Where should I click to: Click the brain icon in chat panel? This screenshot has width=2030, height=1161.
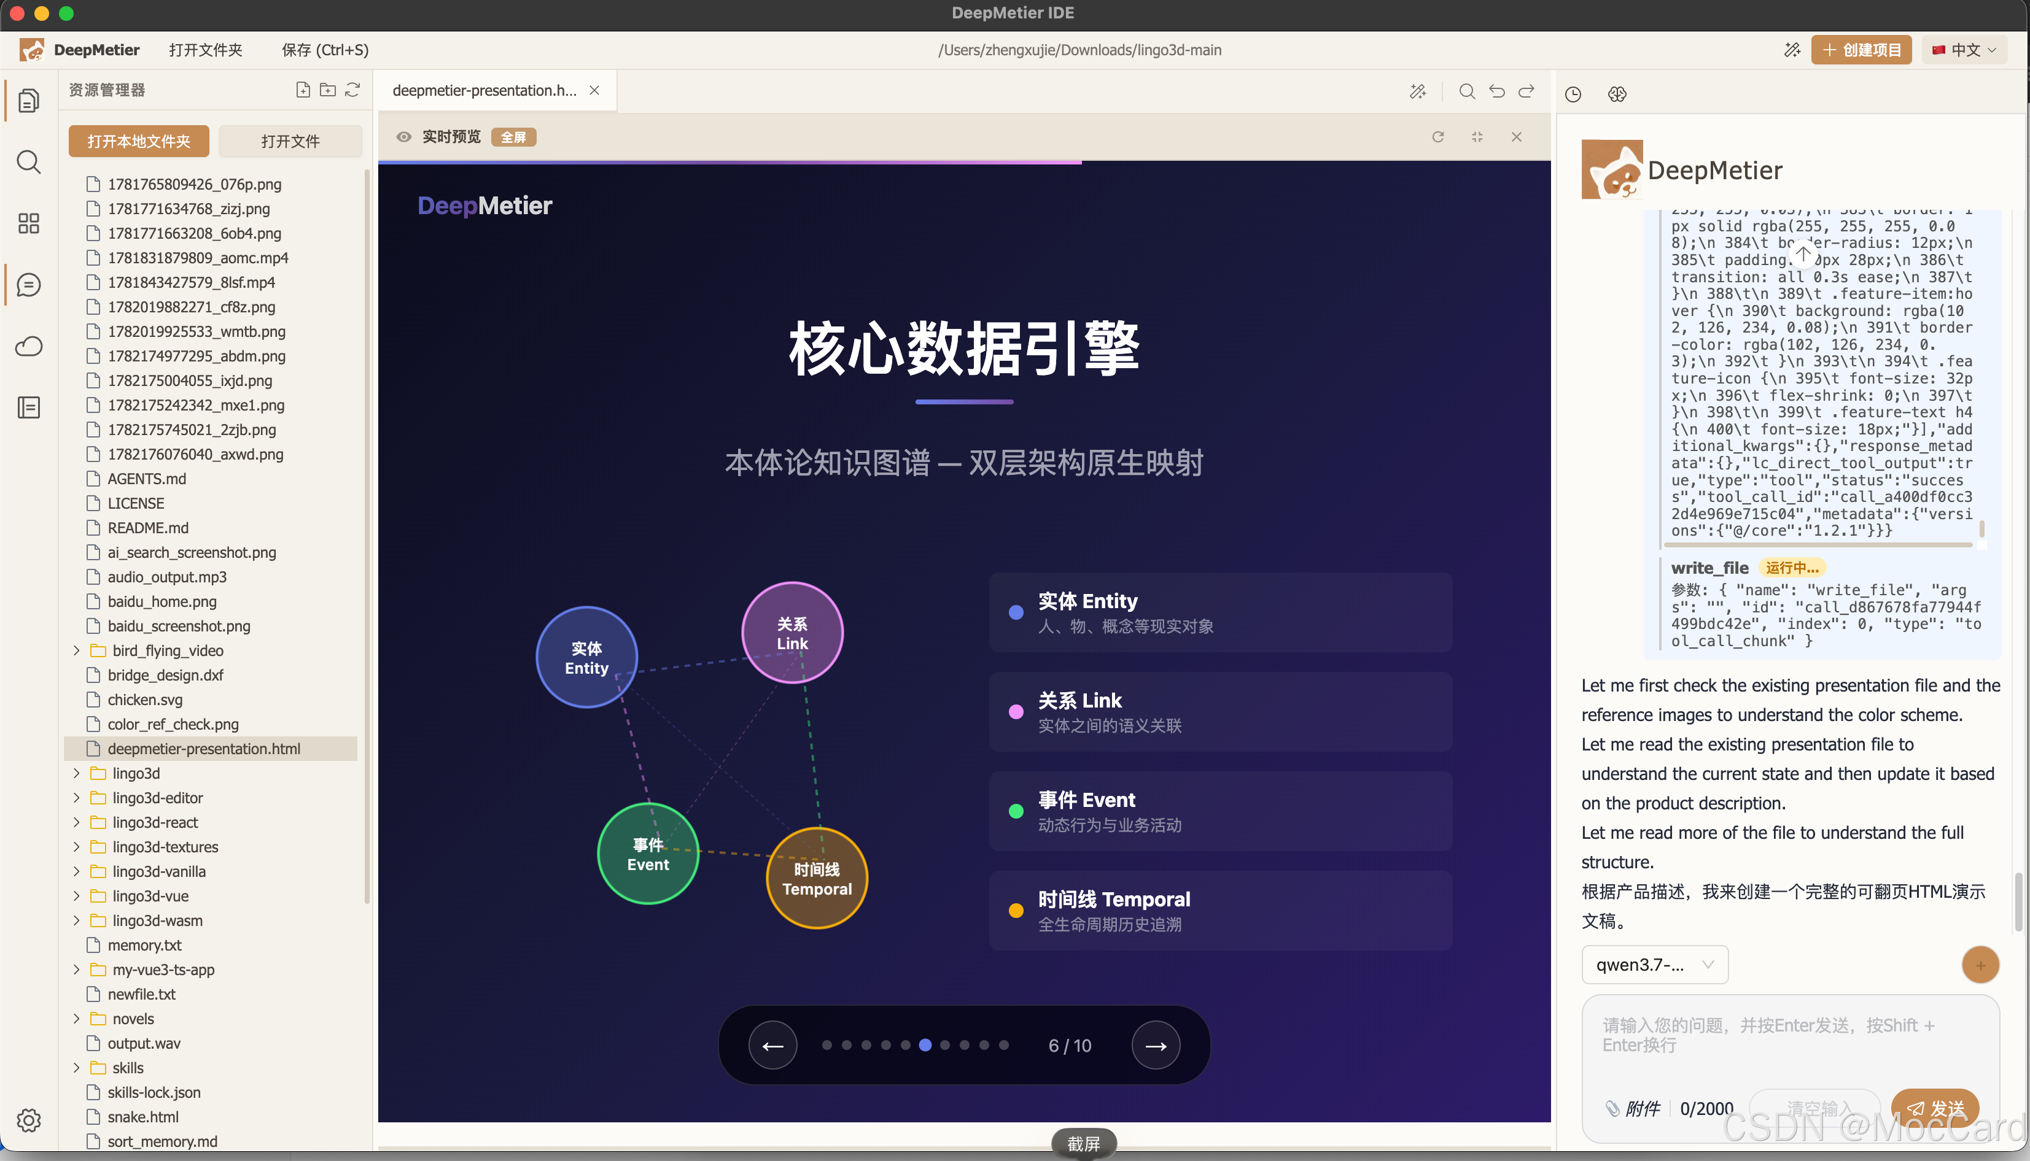point(1617,94)
